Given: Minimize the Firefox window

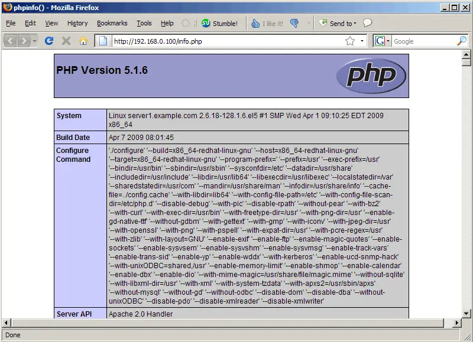Looking at the screenshot, I should [x=444, y=8].
